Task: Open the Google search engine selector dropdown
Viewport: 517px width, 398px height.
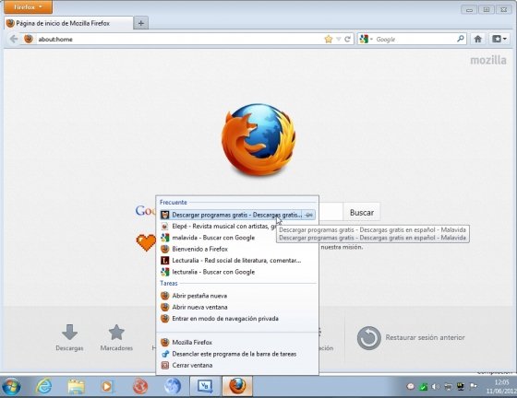Action: (366, 39)
